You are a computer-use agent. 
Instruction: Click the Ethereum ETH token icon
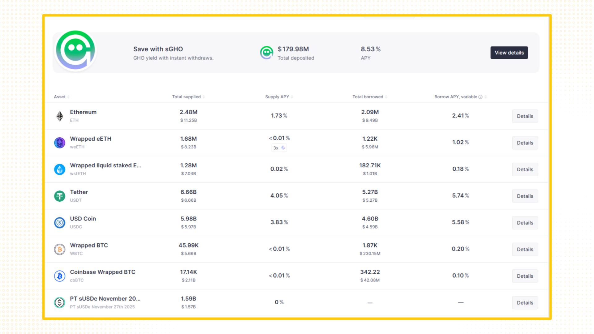pyautogui.click(x=60, y=116)
